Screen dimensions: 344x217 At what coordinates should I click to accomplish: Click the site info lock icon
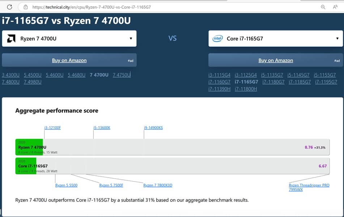click(25, 7)
